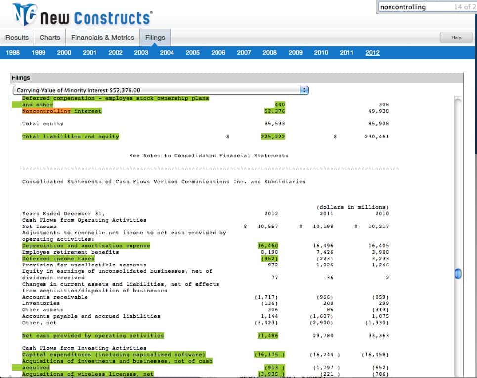Select the 2006 filing year
This screenshot has height=378, width=477.
tap(218, 53)
